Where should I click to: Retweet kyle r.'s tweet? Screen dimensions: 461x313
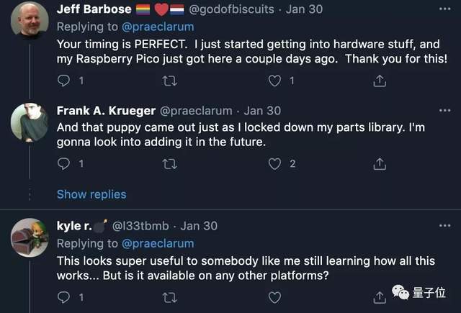coord(170,296)
